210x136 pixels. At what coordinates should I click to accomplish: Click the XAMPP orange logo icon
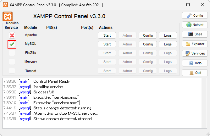click(8, 16)
